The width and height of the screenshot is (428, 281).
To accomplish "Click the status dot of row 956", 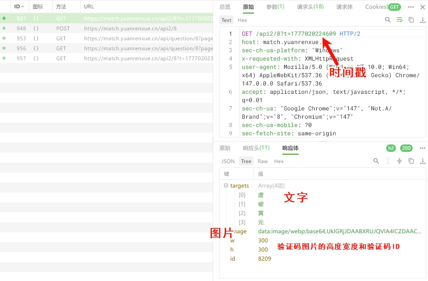I will (4, 48).
